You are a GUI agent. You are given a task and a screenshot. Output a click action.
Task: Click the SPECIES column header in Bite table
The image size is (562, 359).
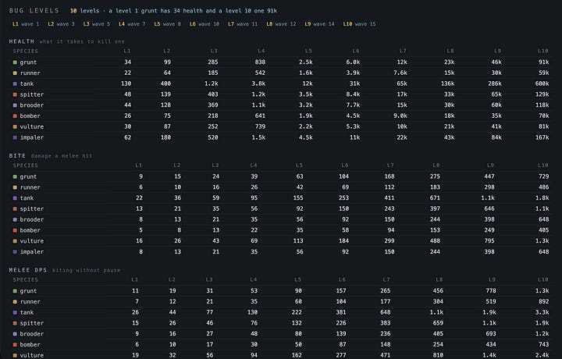coord(26,165)
